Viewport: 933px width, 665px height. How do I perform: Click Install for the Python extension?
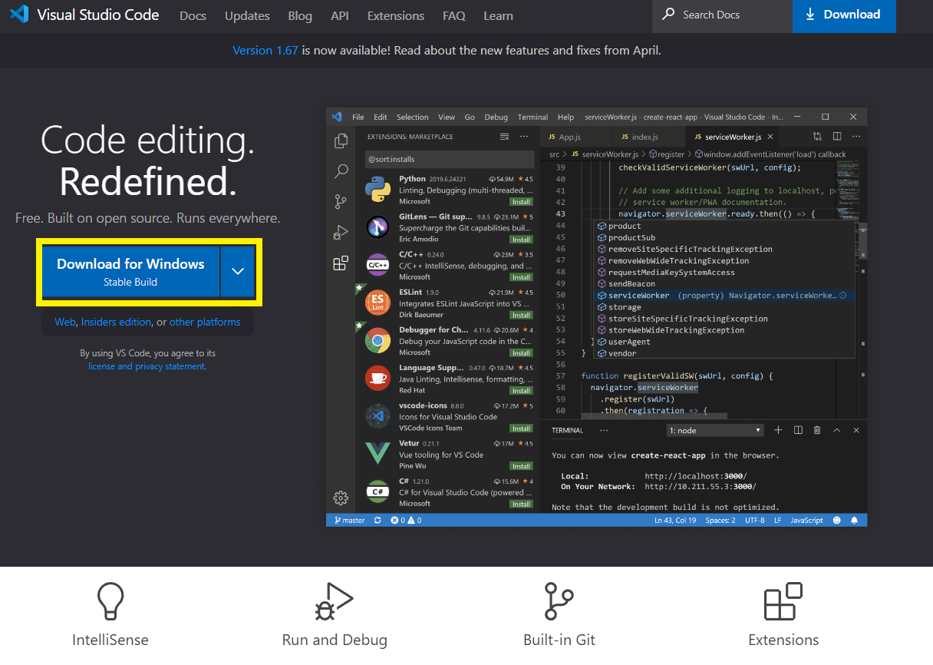(522, 201)
